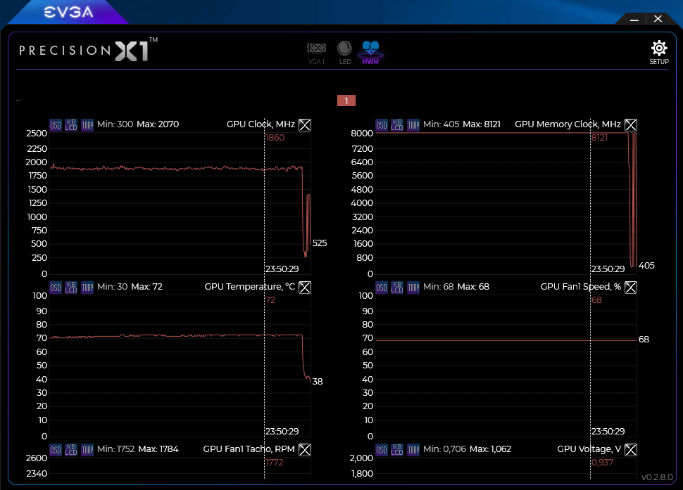This screenshot has height=490, width=683.
Task: Click the GPU Clock, MHz title
Action: (x=261, y=124)
